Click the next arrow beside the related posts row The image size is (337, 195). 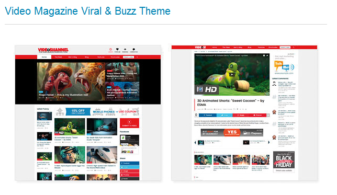(268, 142)
